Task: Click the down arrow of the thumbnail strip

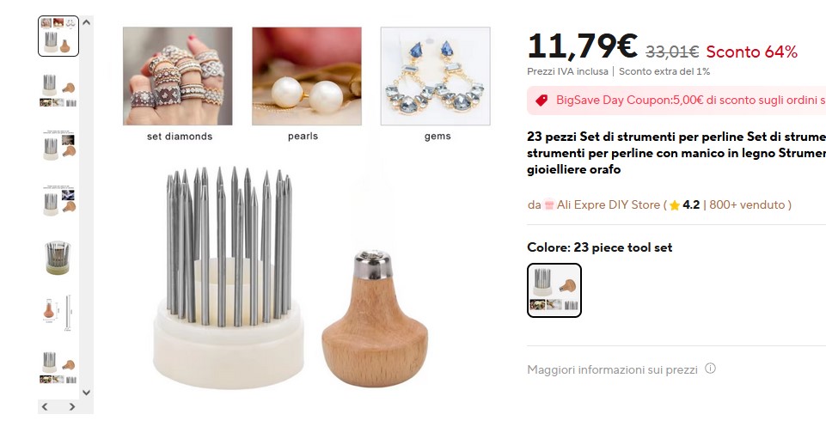Action: 87,392
